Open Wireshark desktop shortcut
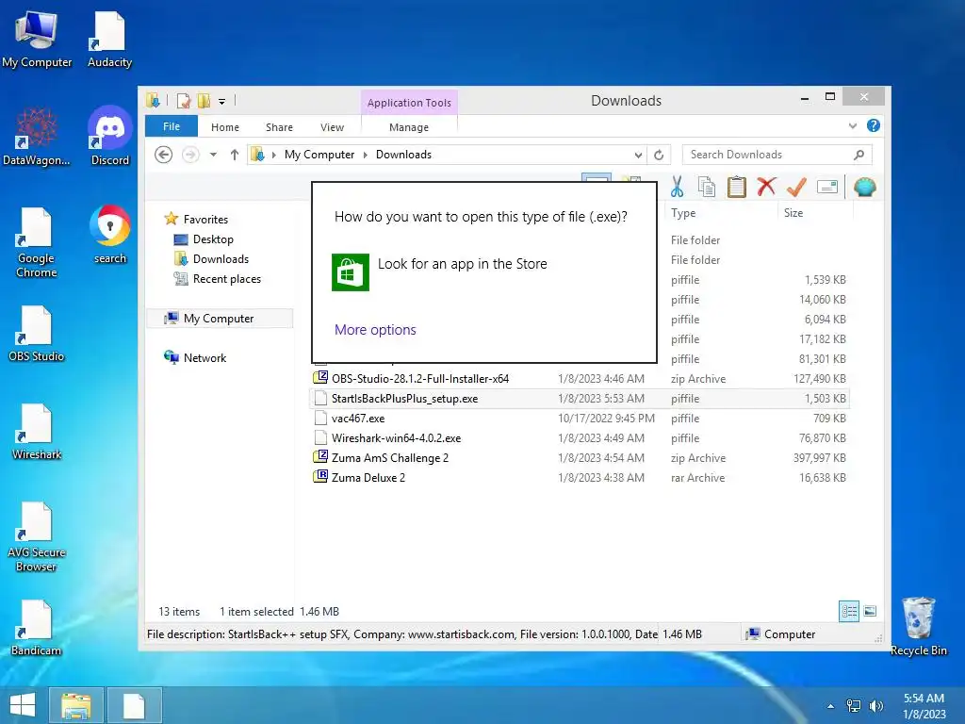The image size is (965, 724). [37, 431]
